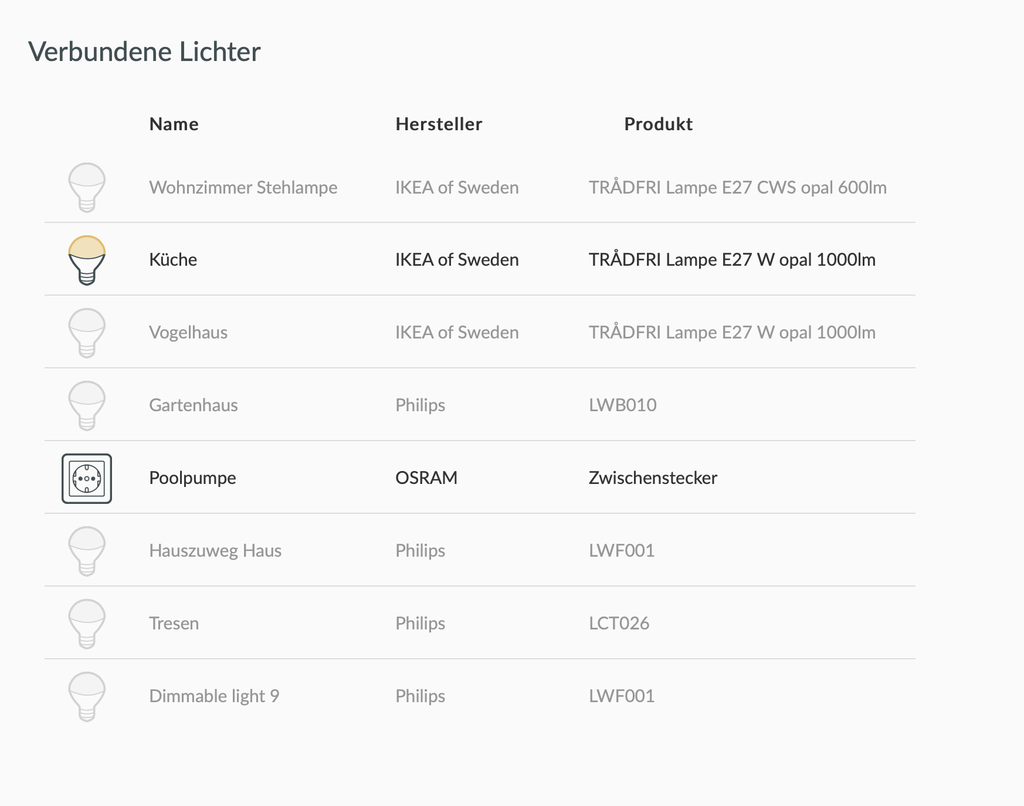Select the Wohnzimmer Stehlampe name
The image size is (1024, 806).
point(243,188)
